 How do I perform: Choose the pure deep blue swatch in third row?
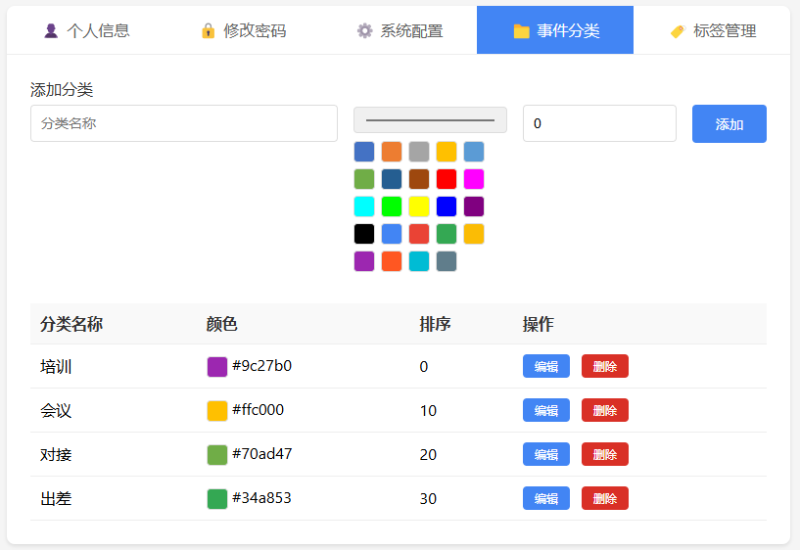point(447,206)
